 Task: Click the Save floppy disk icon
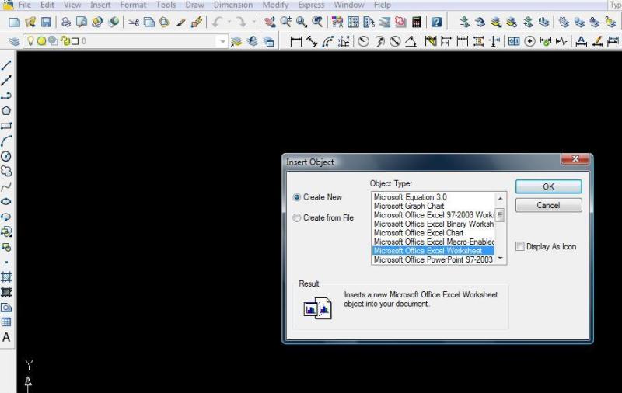tap(46, 23)
